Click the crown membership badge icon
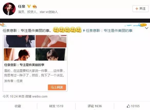The image size is (150, 110). coord(35,6)
